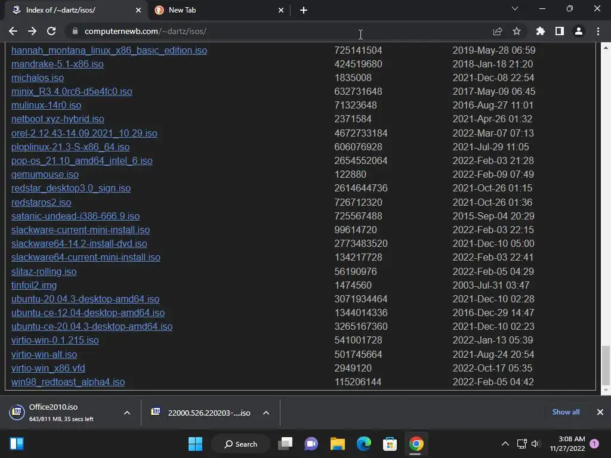
Task: Click virtio-win-0.1.215.iso link
Action: 55,340
